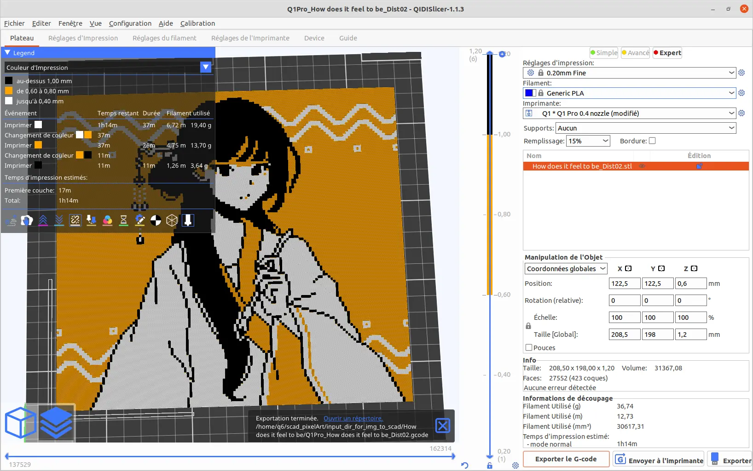Viewport: 753px width, 471px height.
Task: Open filament settings gear beside Generic PLA
Action: (x=741, y=93)
